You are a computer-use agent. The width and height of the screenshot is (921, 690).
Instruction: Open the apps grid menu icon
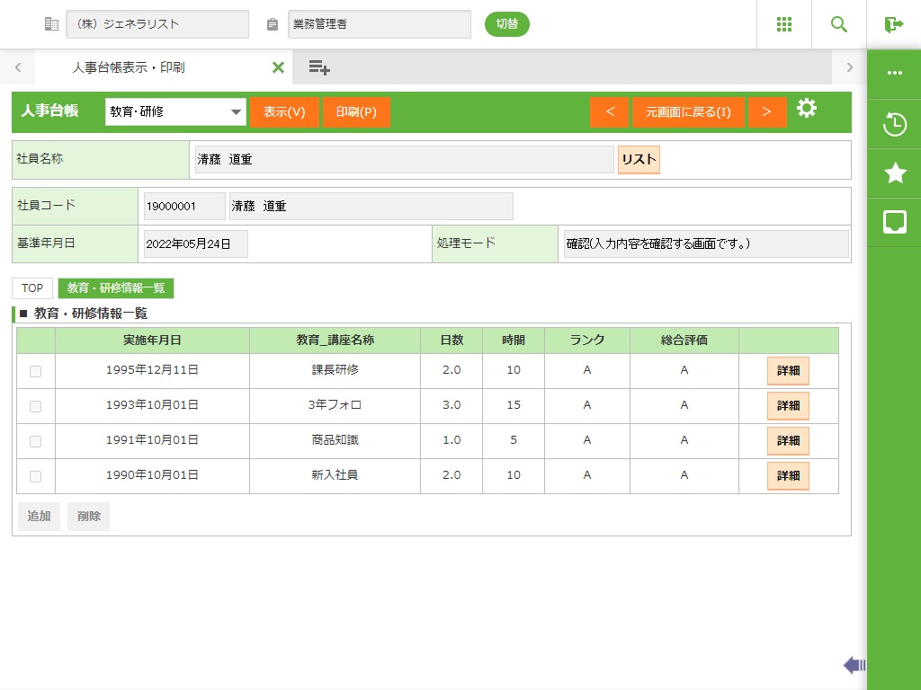783,24
